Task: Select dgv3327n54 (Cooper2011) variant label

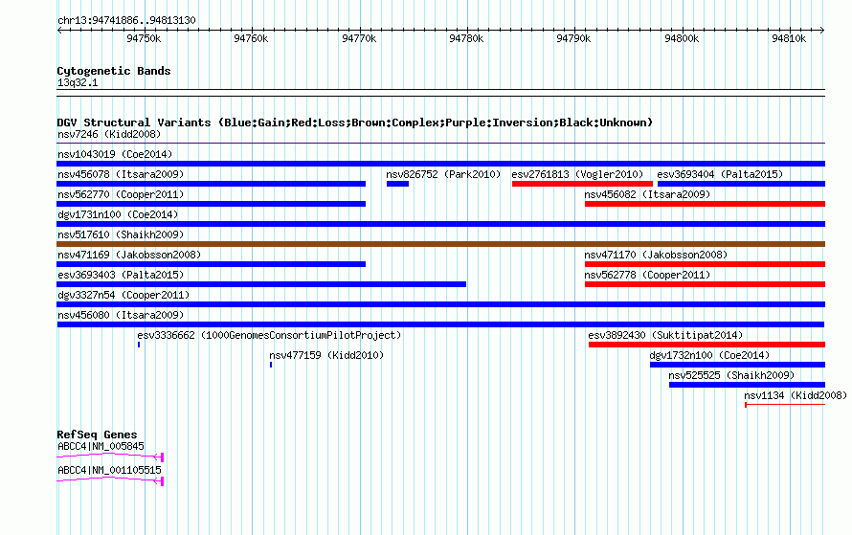Action: (123, 295)
